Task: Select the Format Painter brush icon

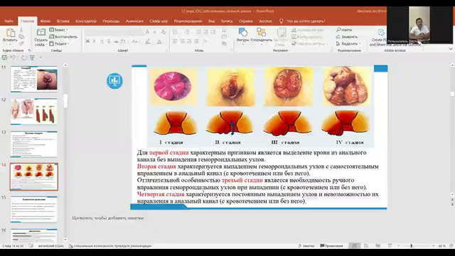Action: click(21, 43)
